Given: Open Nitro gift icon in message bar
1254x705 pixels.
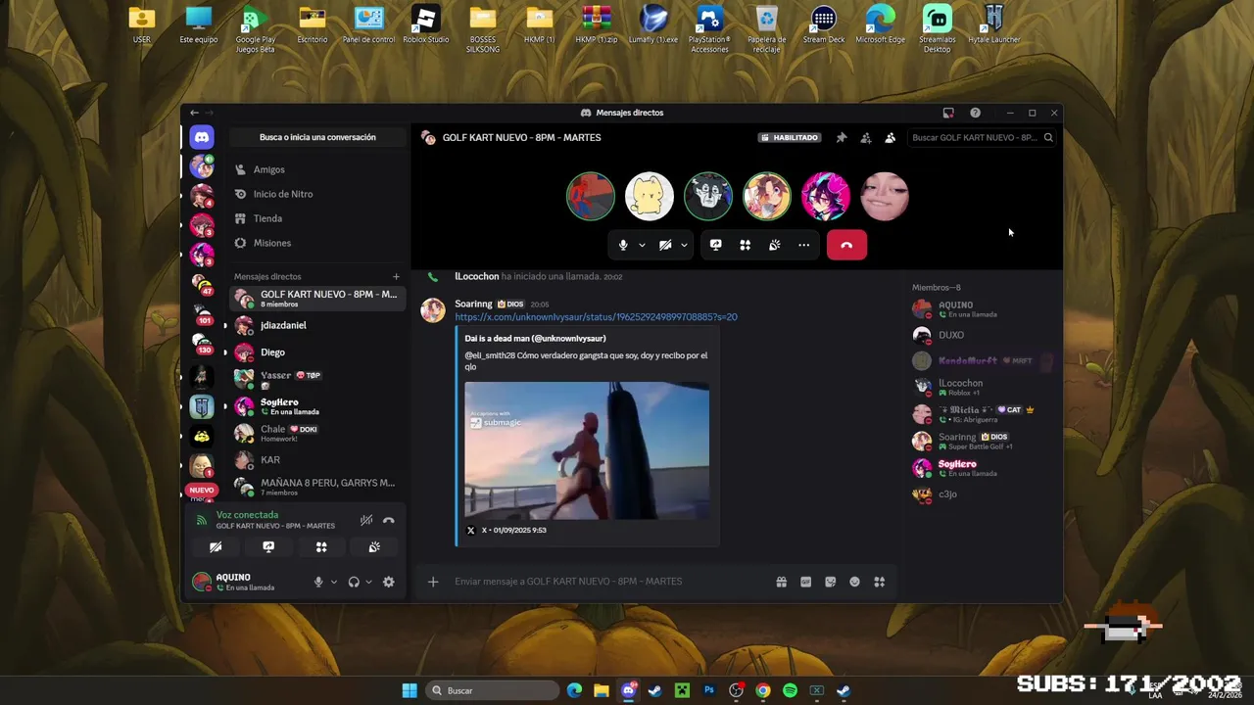Looking at the screenshot, I should coord(781,582).
